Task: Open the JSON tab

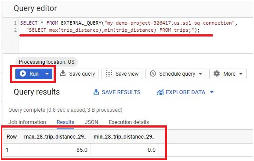Action: (x=91, y=122)
